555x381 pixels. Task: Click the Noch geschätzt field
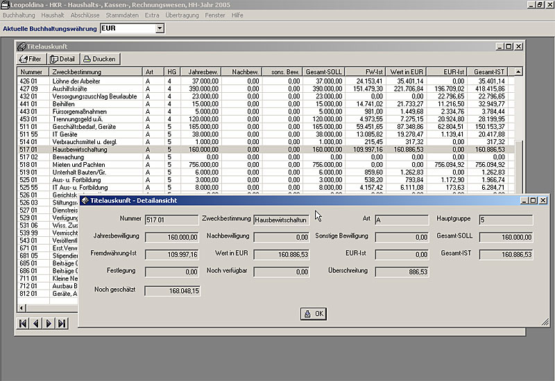tap(172, 291)
